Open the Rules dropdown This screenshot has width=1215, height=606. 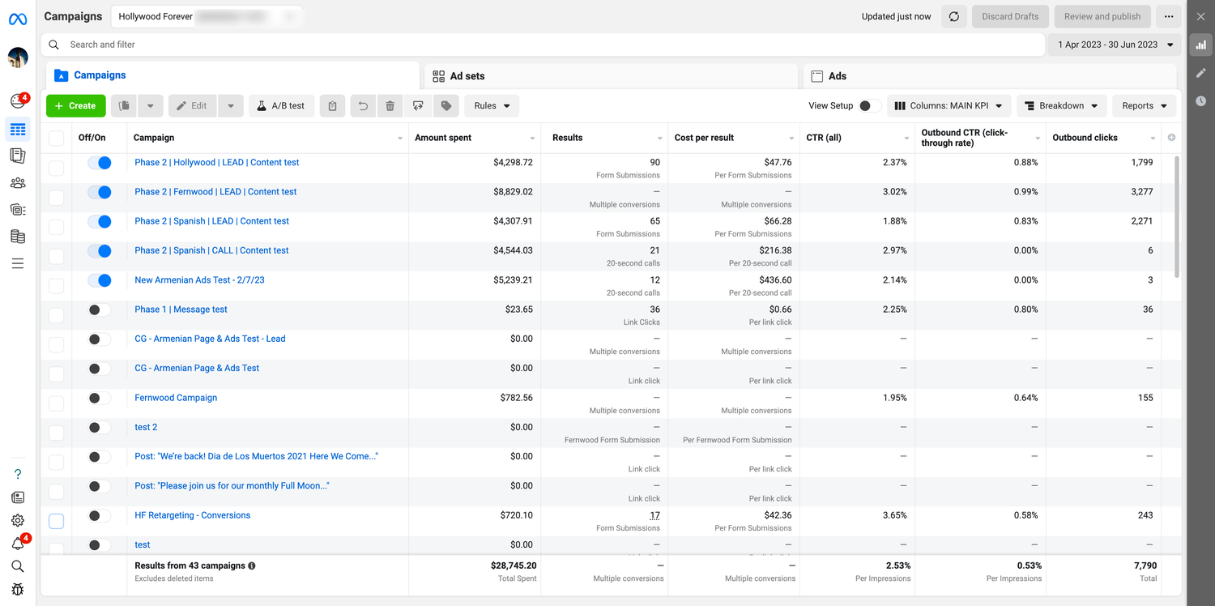point(492,105)
